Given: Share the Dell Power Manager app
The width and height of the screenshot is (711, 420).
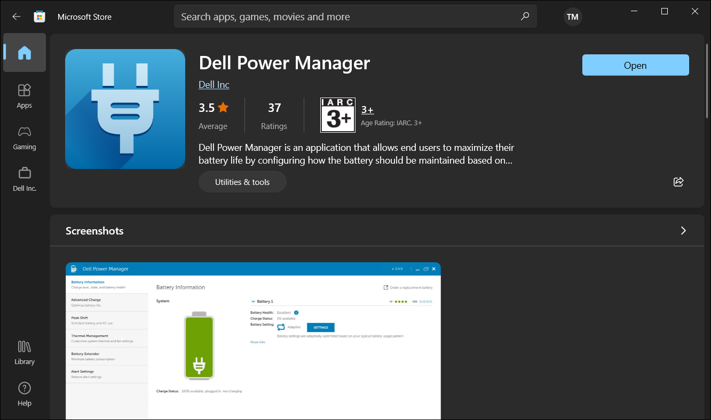Looking at the screenshot, I should click(678, 182).
